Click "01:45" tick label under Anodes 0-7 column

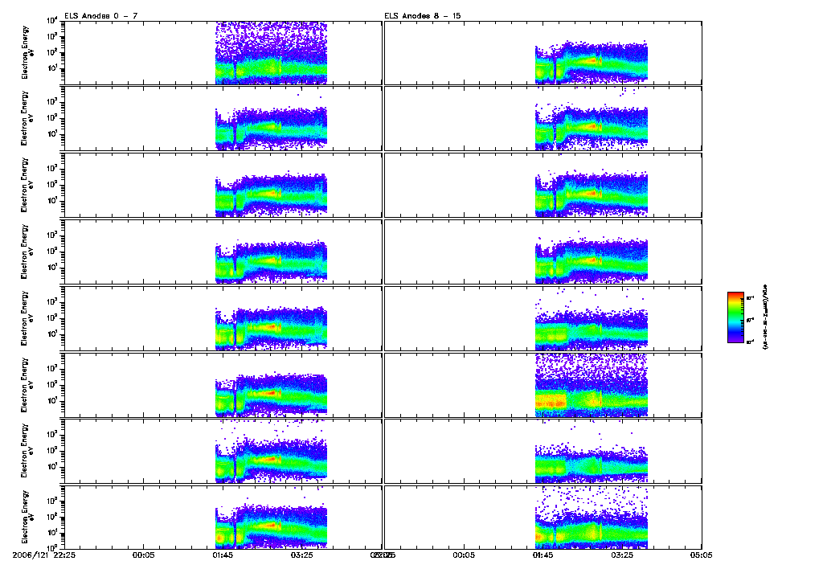click(x=223, y=555)
